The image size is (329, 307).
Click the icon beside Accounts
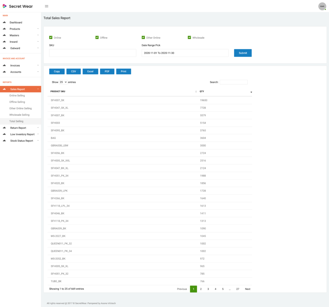4,72
